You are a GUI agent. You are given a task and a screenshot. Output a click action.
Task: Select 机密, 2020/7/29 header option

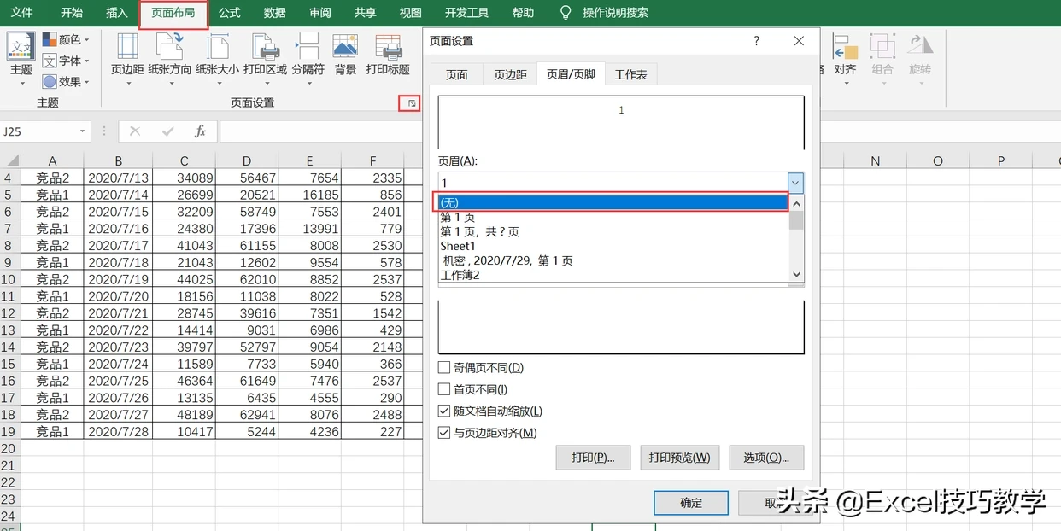tap(613, 260)
